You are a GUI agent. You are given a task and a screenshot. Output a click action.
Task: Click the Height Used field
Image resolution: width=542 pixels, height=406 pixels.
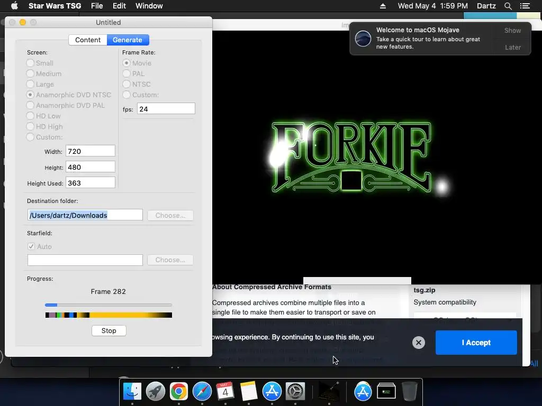90,183
